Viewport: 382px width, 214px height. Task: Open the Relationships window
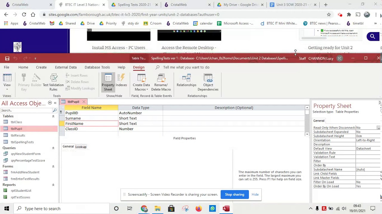click(x=187, y=81)
